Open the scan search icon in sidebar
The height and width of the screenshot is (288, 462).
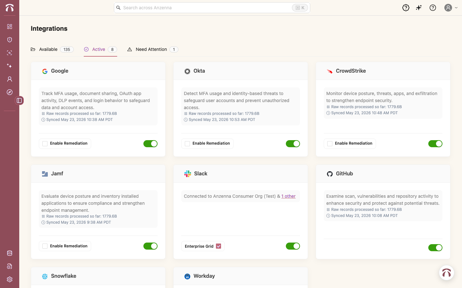pos(10,53)
